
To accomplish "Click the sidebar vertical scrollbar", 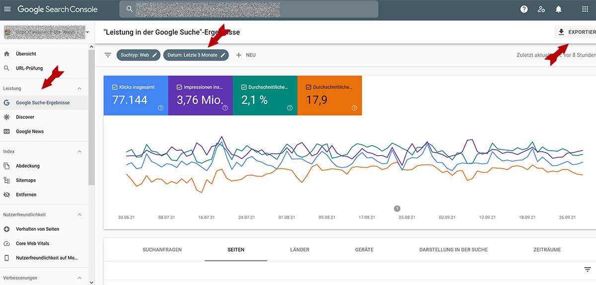I will pyautogui.click(x=91, y=117).
